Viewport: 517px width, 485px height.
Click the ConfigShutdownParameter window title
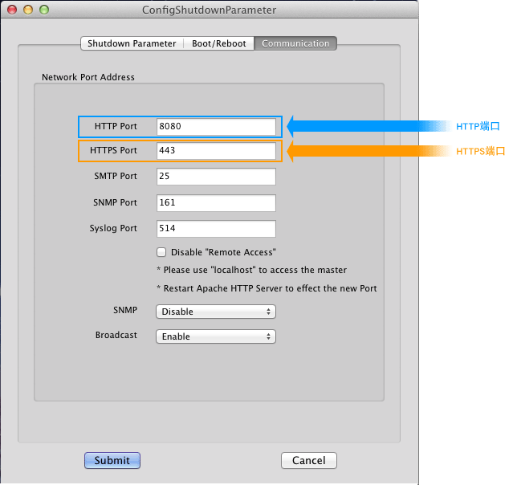coord(209,10)
